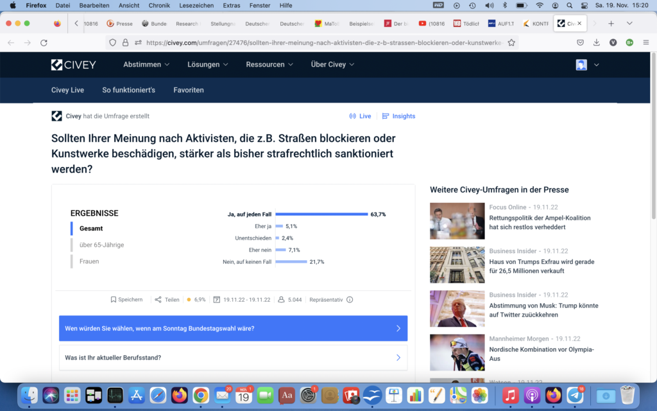Answer the Bundestagswahl question button
The width and height of the screenshot is (657, 411).
pyautogui.click(x=233, y=328)
